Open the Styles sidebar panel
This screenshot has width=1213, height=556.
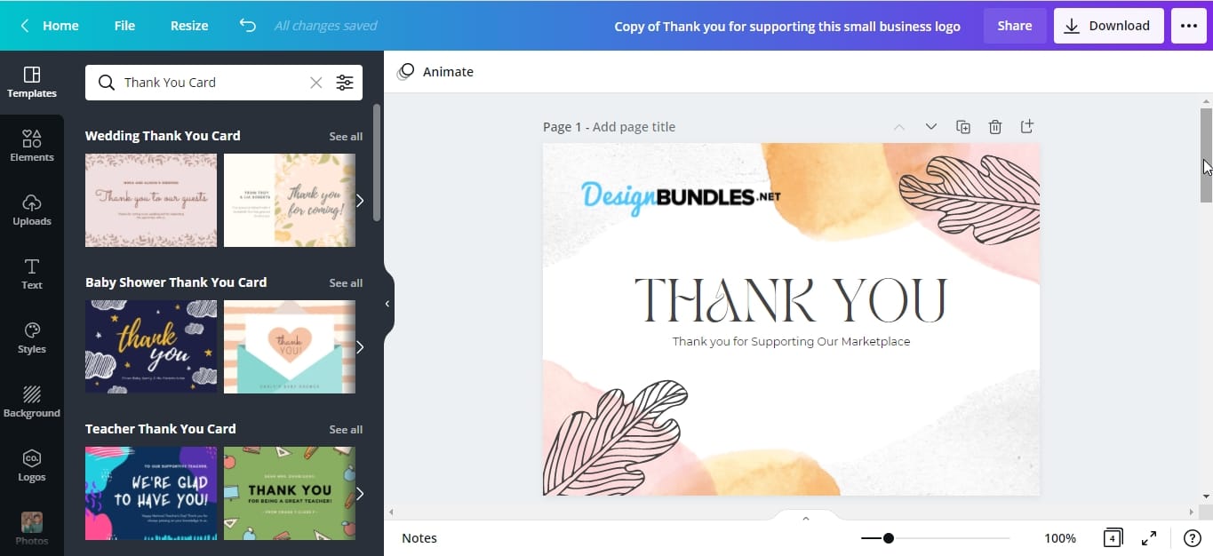pos(32,338)
